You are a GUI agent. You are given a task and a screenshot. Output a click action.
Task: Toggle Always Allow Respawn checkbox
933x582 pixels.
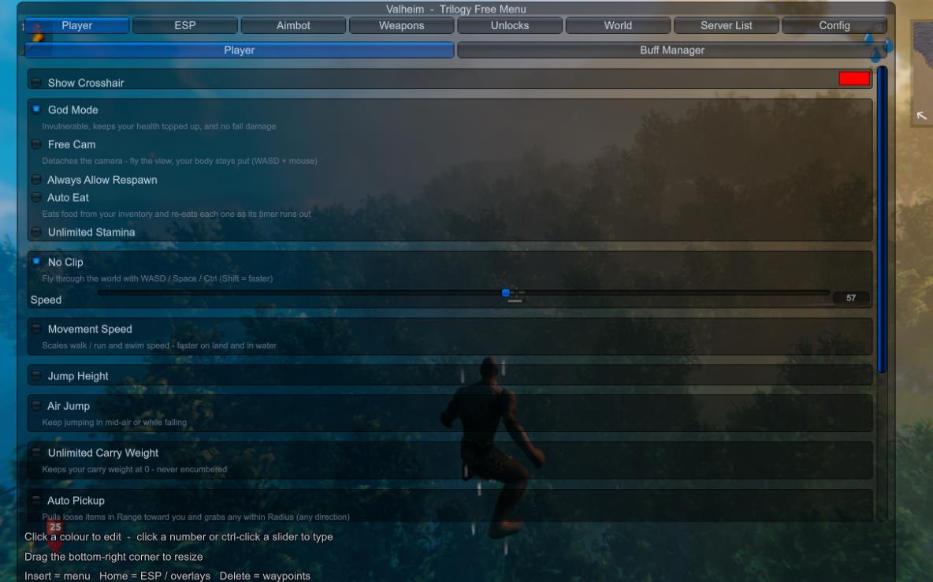click(x=36, y=179)
